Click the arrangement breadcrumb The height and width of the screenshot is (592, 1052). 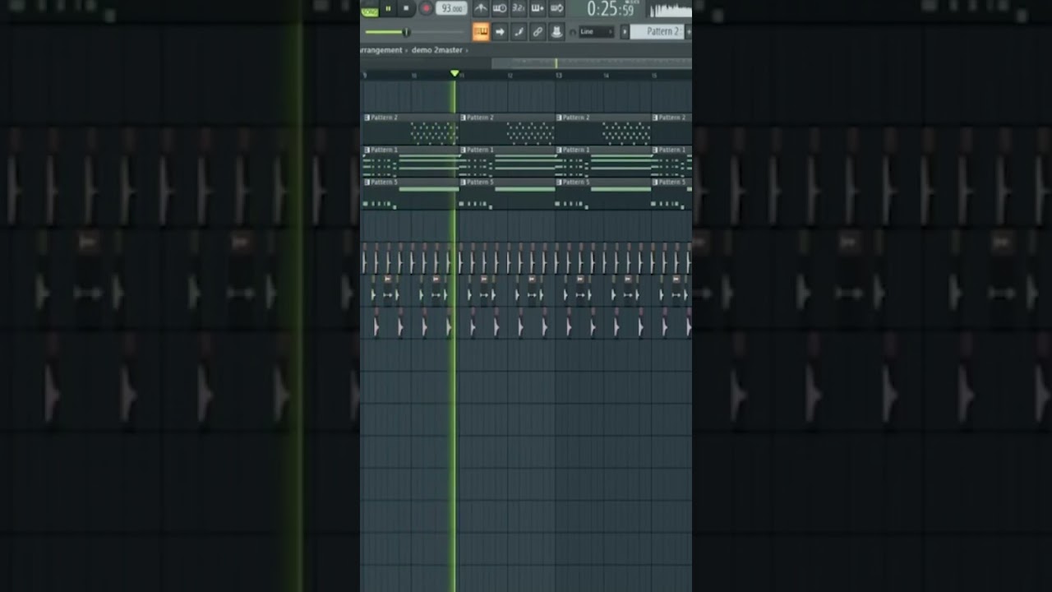tap(381, 50)
